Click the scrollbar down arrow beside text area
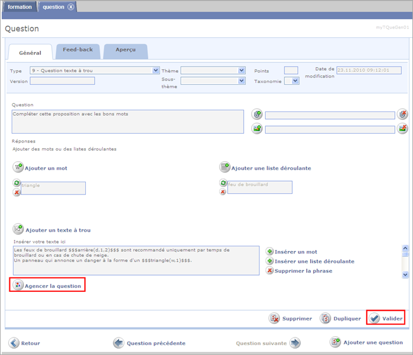This screenshot has height=355, width=413. 405,274
